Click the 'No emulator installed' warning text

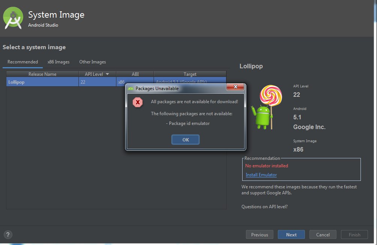[266, 166]
